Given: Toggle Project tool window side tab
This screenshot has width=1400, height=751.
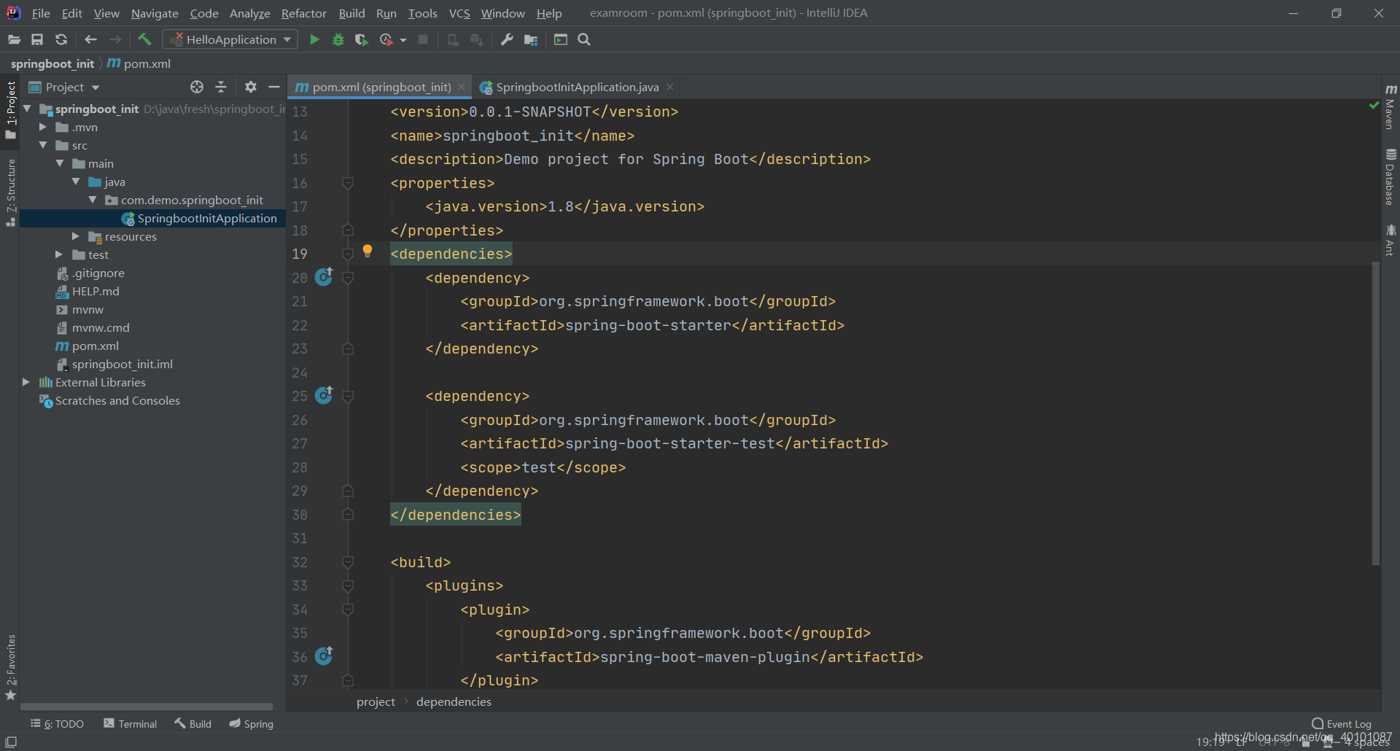Looking at the screenshot, I should (x=10, y=109).
